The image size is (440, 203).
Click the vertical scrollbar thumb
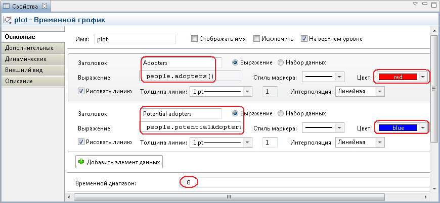point(434,89)
